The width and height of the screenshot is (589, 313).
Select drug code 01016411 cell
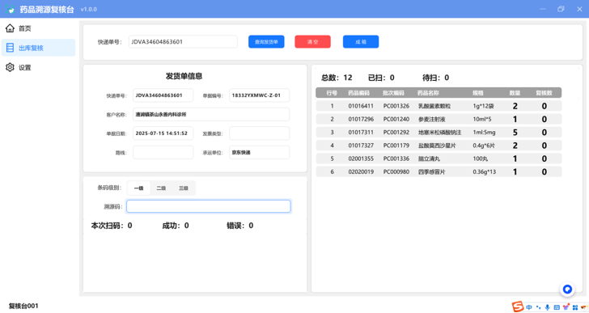pos(361,106)
